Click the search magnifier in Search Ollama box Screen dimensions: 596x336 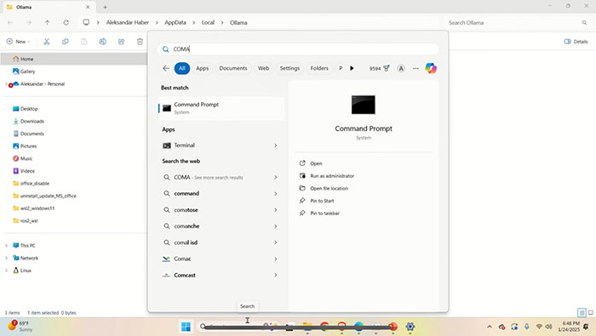(x=584, y=23)
